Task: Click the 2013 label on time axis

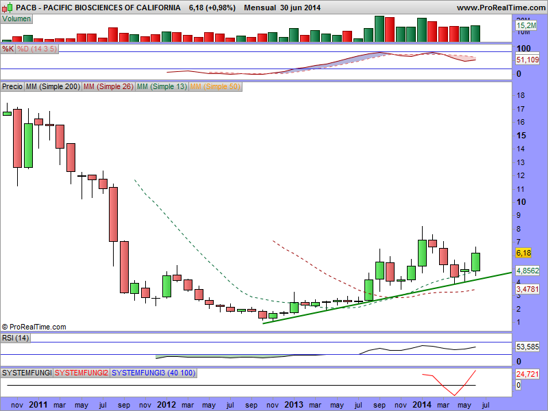Action: [x=294, y=405]
